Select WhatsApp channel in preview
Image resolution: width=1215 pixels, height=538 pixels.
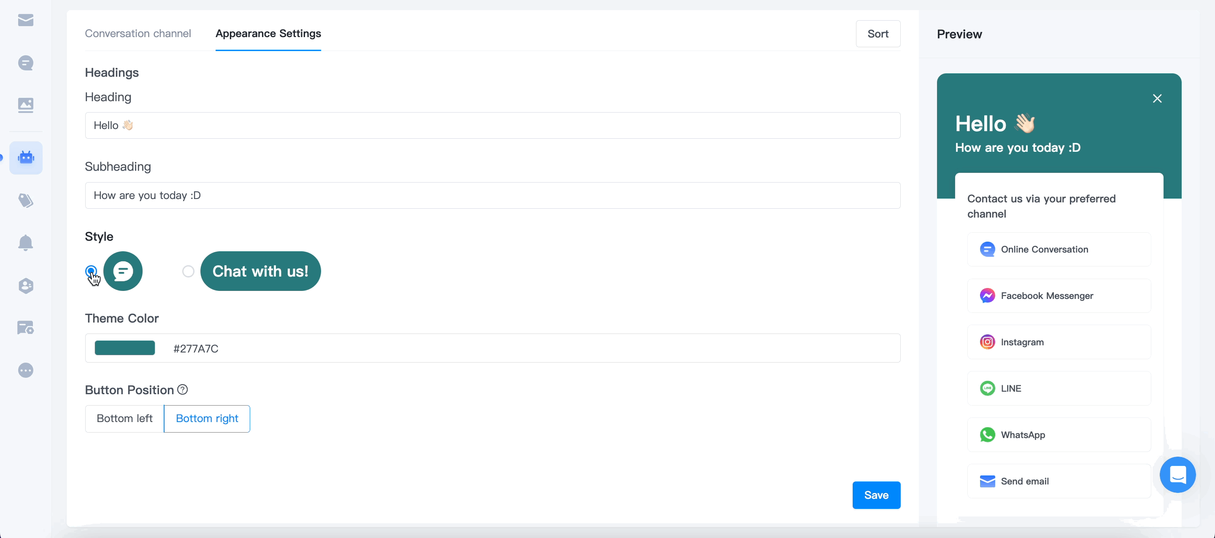pyautogui.click(x=1059, y=434)
